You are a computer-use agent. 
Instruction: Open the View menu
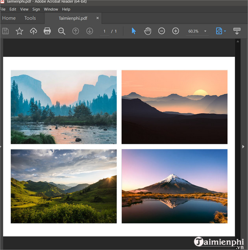[24, 9]
